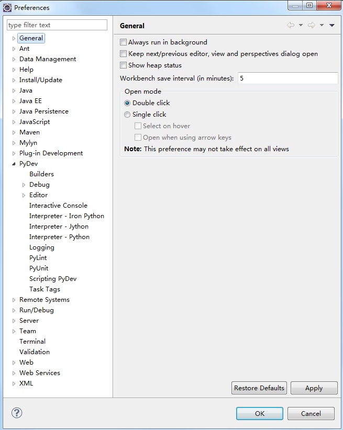The height and width of the screenshot is (430, 343).
Task: Select Interpreter - Iron Python
Action: coord(67,216)
